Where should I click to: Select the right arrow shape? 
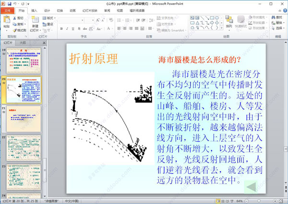pyautogui.click(x=212, y=23)
